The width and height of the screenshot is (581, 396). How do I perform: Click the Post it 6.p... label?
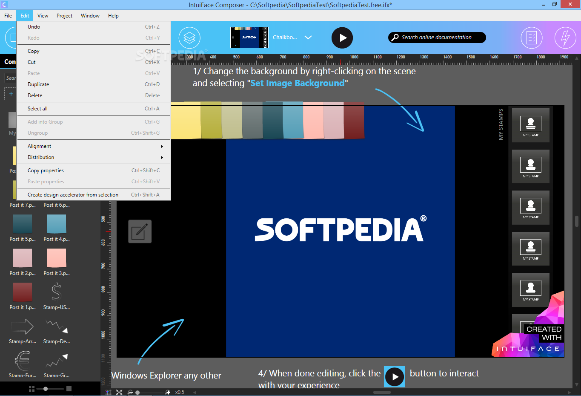(x=57, y=205)
